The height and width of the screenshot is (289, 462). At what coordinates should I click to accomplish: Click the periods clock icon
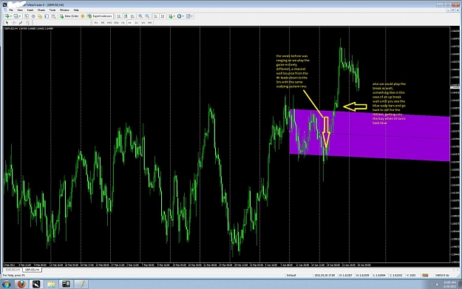coord(179,16)
